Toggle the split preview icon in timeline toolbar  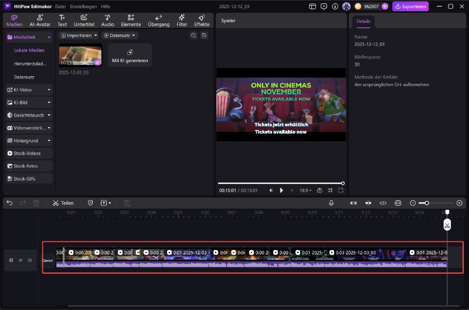[383, 203]
